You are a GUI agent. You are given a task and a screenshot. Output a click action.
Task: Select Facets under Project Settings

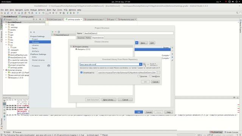(34, 48)
